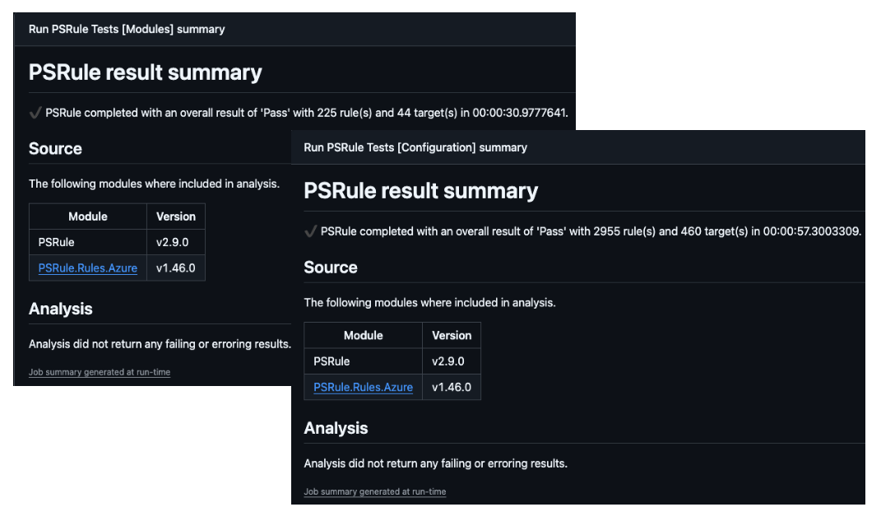
Task: Click the pass checkmark icon in Modules summary
Action: tap(35, 105)
